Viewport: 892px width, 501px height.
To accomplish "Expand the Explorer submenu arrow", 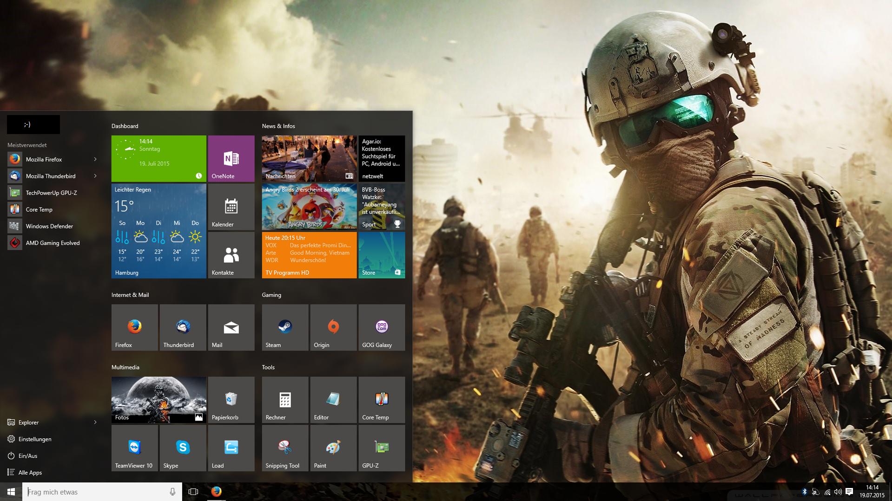I will coord(95,422).
